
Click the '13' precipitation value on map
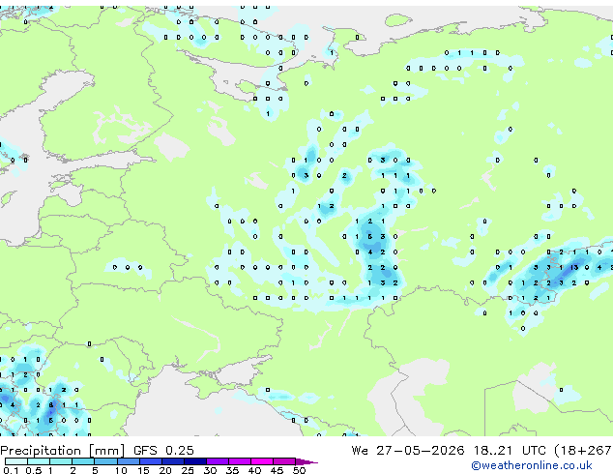[574, 268]
